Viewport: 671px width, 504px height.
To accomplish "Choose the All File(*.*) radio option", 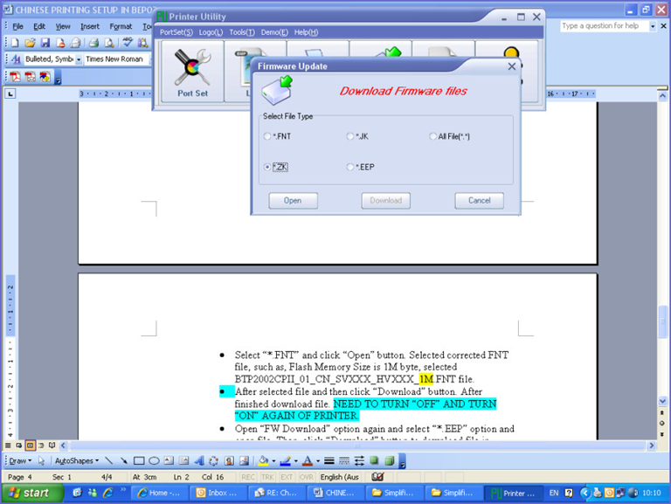I will (432, 136).
